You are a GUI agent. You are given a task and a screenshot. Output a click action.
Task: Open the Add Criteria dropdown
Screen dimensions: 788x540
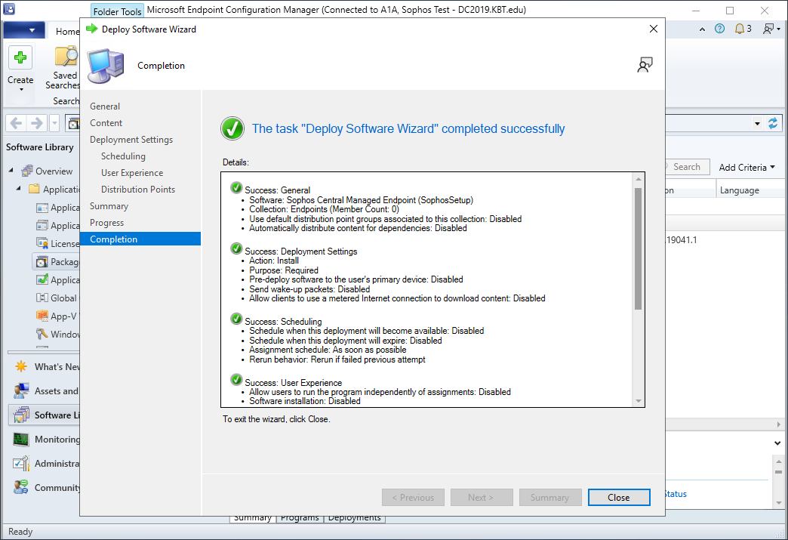pos(746,168)
